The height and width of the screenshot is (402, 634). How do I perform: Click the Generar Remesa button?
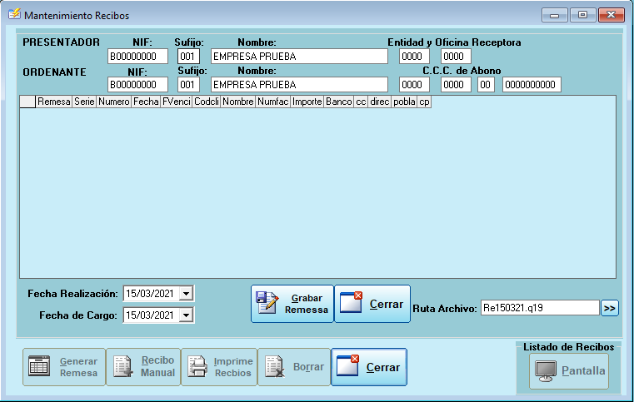coord(64,367)
